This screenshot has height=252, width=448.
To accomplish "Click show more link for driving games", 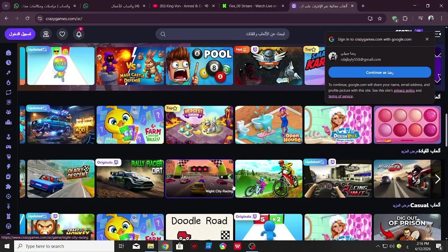I will coord(409,151).
